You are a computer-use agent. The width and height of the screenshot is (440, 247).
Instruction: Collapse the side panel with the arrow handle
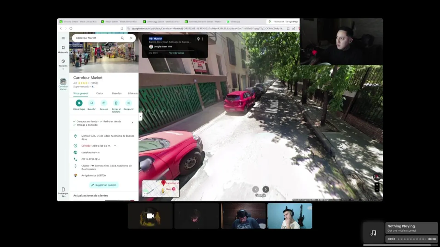tap(140, 117)
